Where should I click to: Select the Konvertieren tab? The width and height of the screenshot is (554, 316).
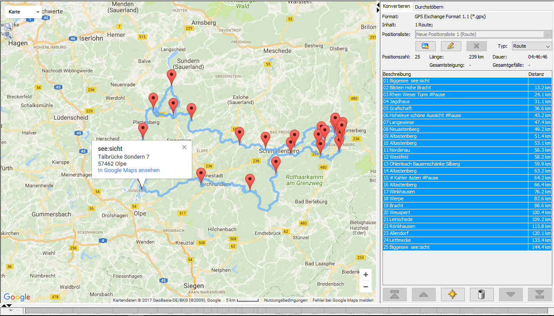coord(396,7)
